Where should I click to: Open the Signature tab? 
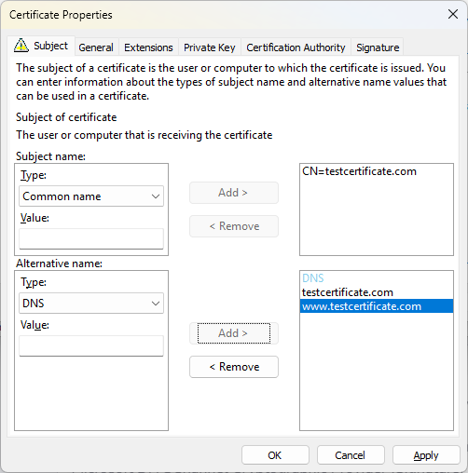tap(378, 47)
